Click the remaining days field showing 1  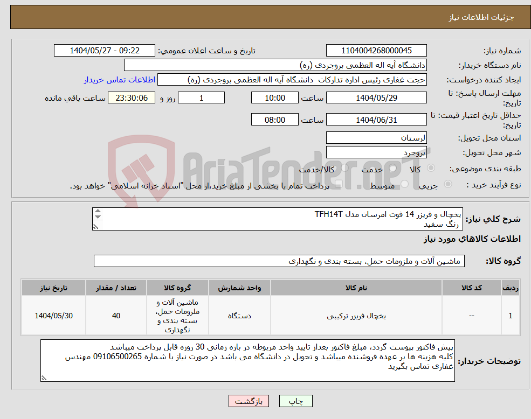[x=201, y=98]
